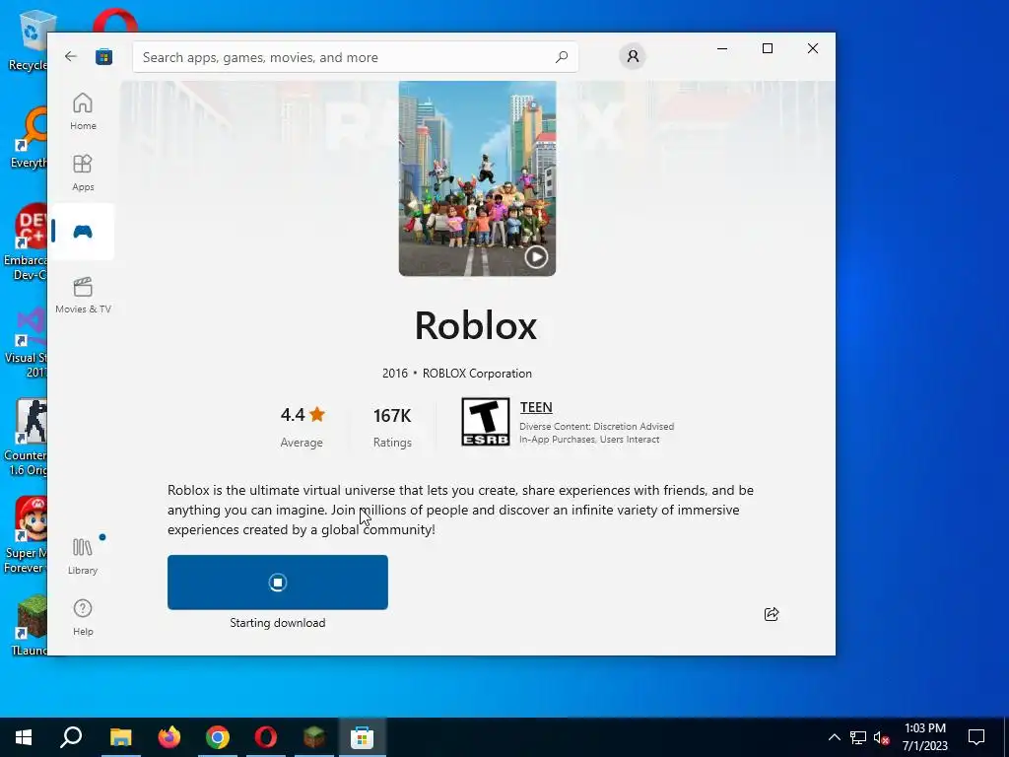
Task: Open the Windows Start menu
Action: pos(24,737)
